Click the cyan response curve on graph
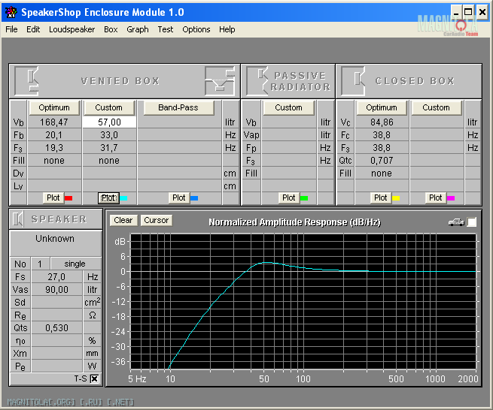The width and height of the screenshot is (493, 410). (266, 263)
